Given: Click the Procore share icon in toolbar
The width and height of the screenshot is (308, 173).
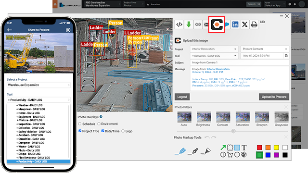Looking at the screenshot, I should (x=217, y=25).
